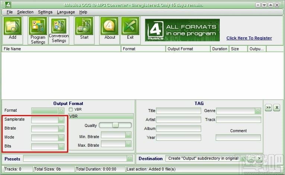The height and width of the screenshot is (175, 285).
Task: Click the 'Total Duration: 0:00:00' status entry
Action: pos(101,169)
